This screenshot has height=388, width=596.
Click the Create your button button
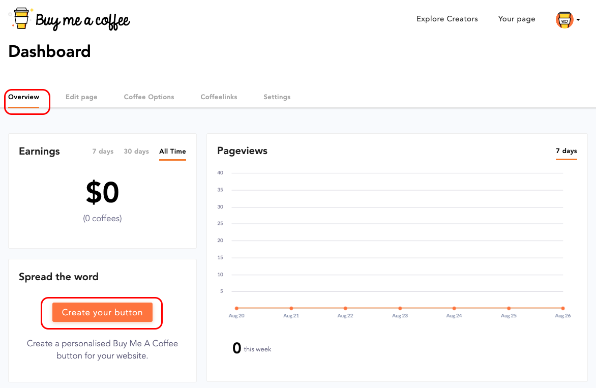[x=102, y=312]
